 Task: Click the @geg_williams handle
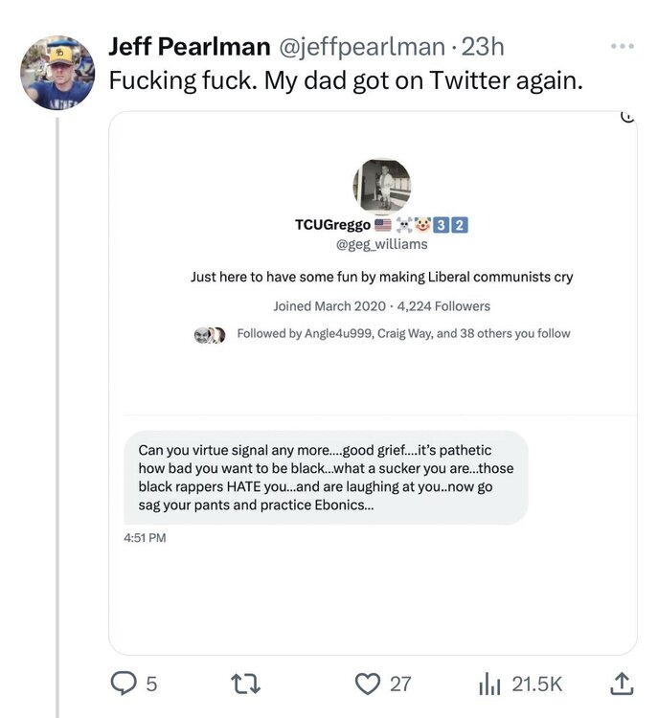pyautogui.click(x=381, y=245)
